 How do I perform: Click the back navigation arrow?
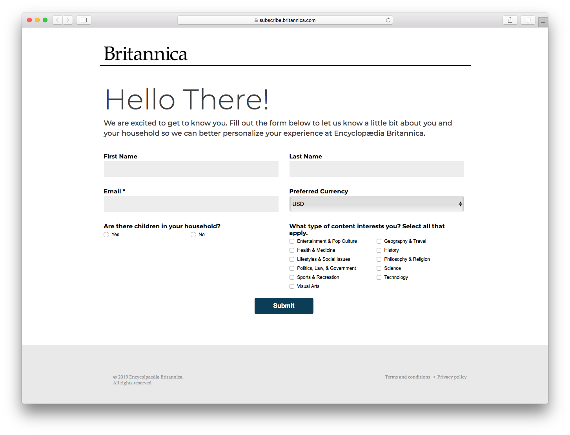click(x=57, y=20)
